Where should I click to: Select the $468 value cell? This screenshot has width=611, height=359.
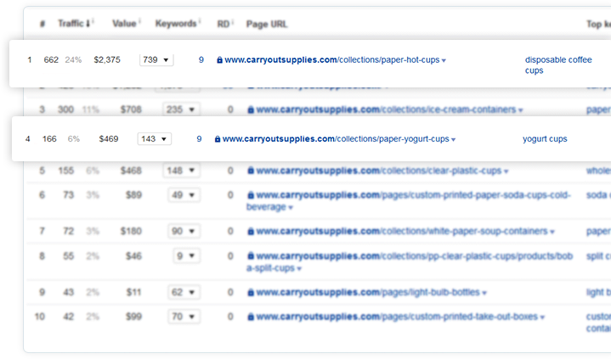pyautogui.click(x=131, y=171)
